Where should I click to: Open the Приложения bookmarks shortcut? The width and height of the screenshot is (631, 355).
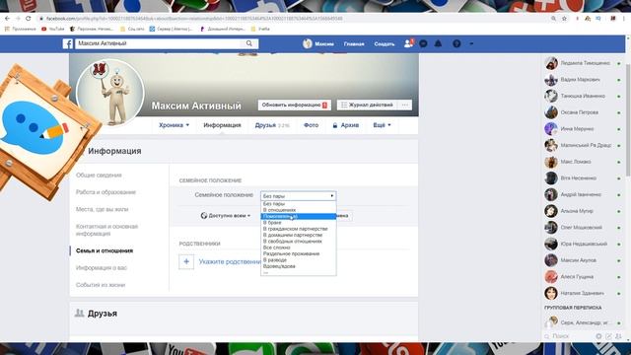click(20, 29)
